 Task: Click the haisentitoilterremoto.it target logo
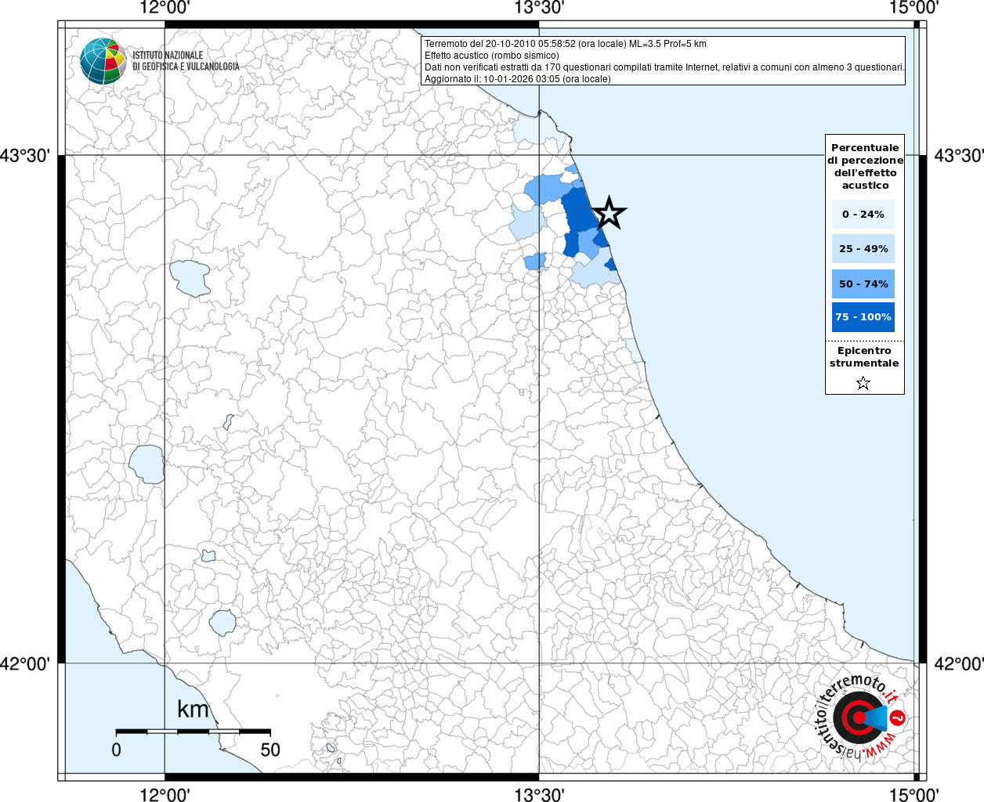point(858,717)
